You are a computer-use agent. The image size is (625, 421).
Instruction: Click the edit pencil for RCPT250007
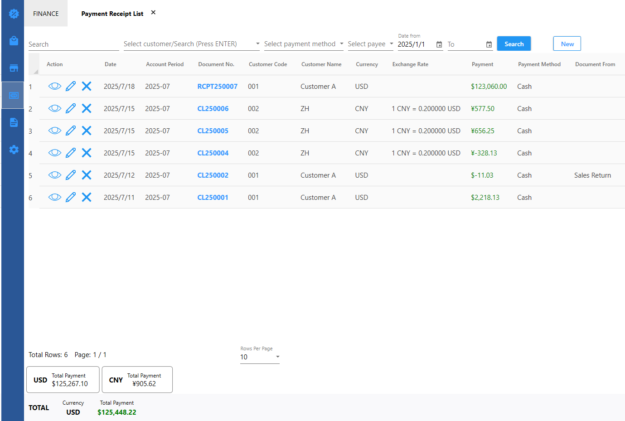click(71, 86)
